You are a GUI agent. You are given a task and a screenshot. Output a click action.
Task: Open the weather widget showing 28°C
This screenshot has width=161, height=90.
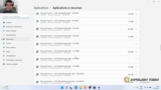point(6,87)
